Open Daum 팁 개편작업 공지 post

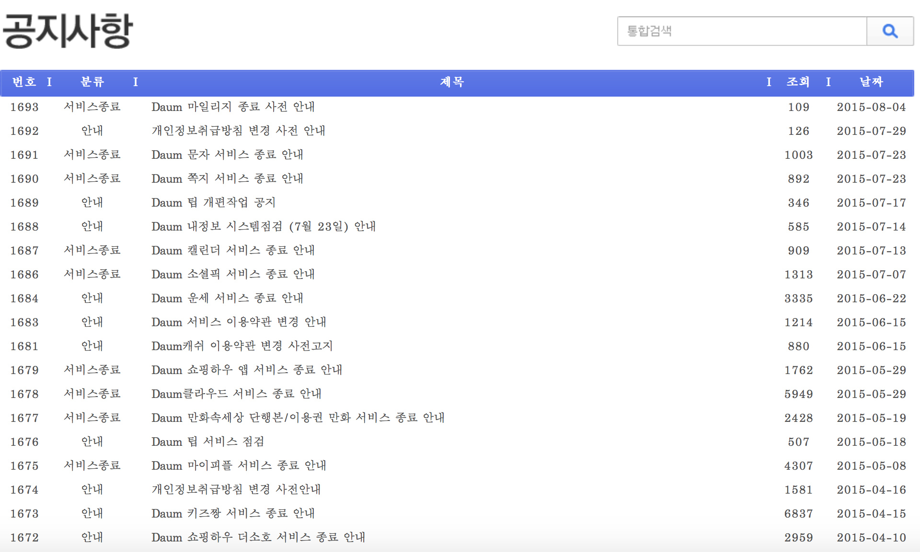[213, 203]
